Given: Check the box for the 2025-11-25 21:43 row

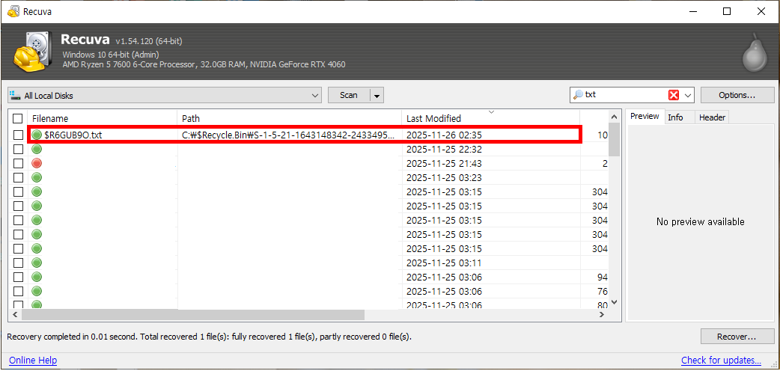Looking at the screenshot, I should 18,164.
